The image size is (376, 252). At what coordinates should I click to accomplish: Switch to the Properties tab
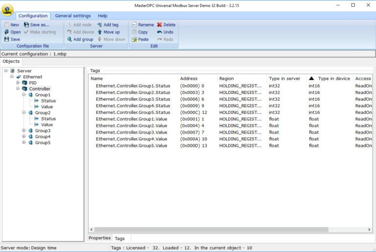click(x=100, y=238)
